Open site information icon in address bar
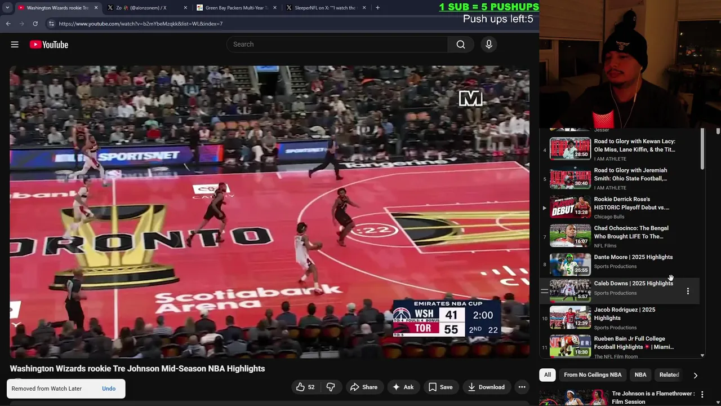This screenshot has width=721, height=406. [51, 24]
